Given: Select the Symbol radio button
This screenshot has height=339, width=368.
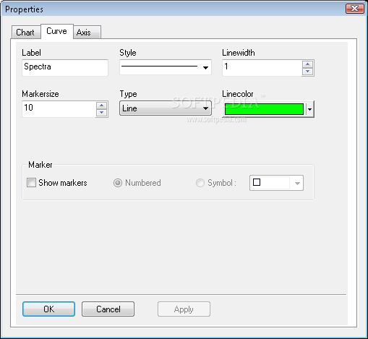Looking at the screenshot, I should pos(200,183).
